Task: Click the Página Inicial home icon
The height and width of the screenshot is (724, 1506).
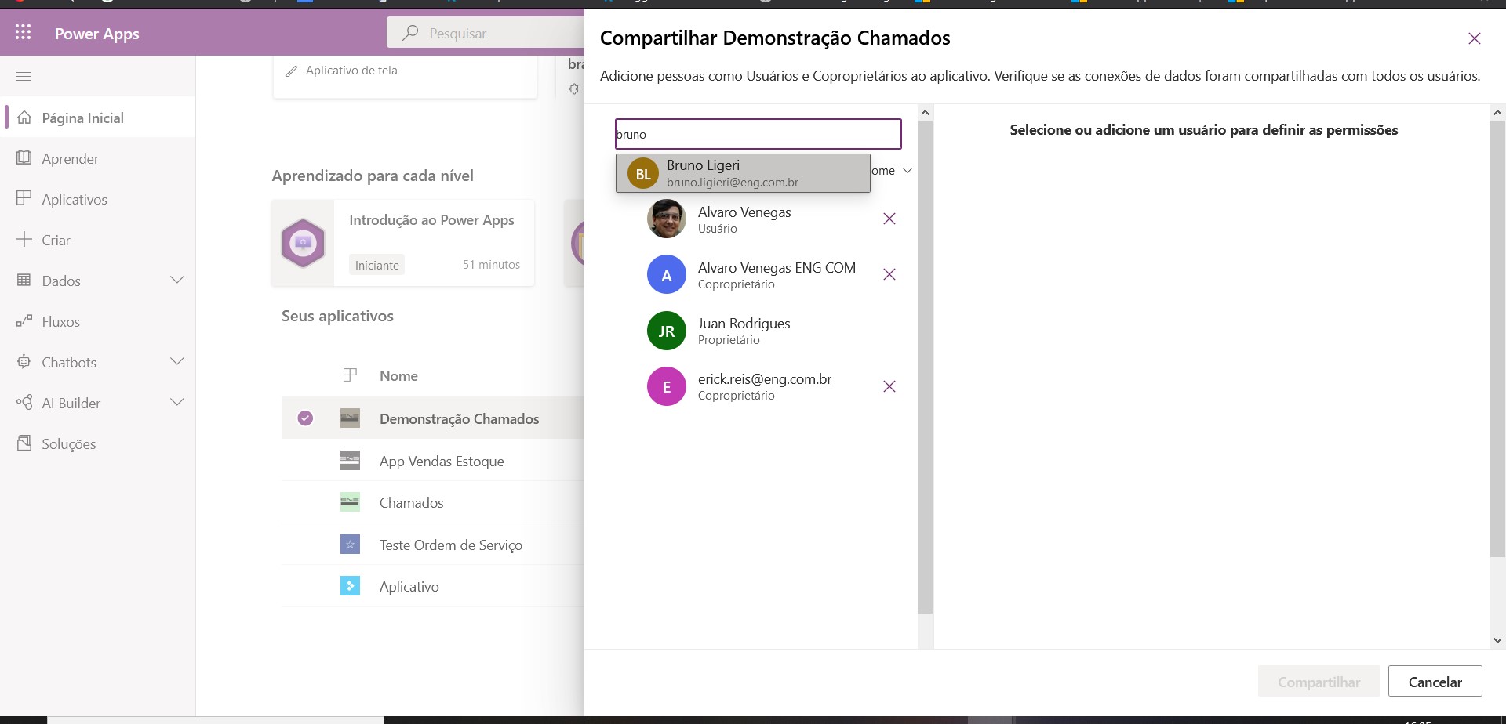Action: [x=24, y=118]
